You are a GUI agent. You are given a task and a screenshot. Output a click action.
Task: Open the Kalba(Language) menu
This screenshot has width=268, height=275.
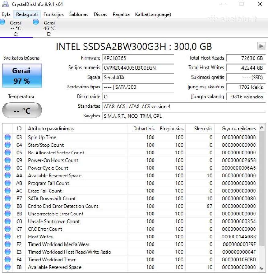coord(153,14)
